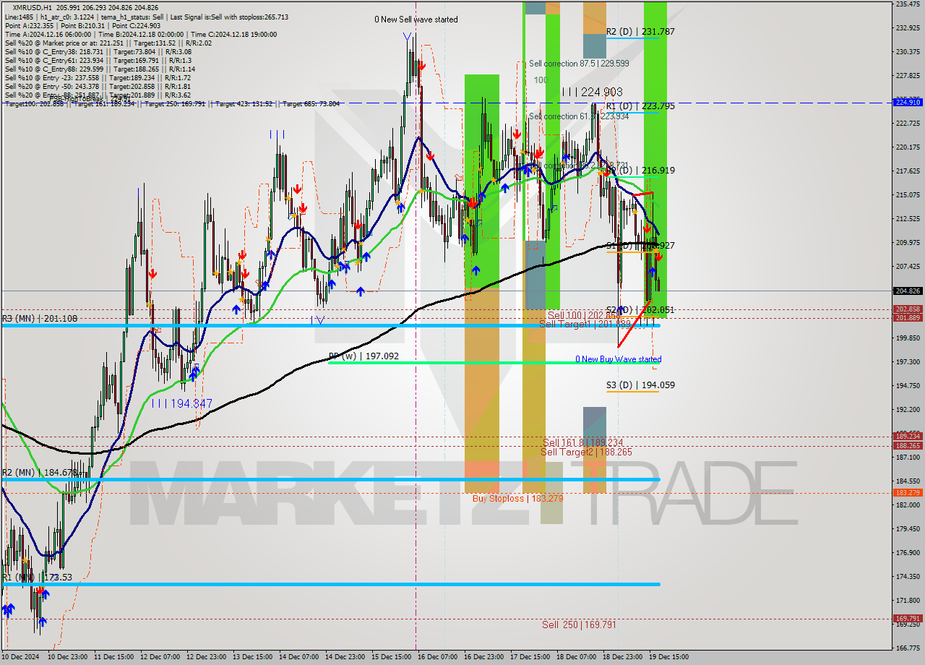925x665 pixels.
Task: Click the 212.525 price scale value
Action: [908, 218]
